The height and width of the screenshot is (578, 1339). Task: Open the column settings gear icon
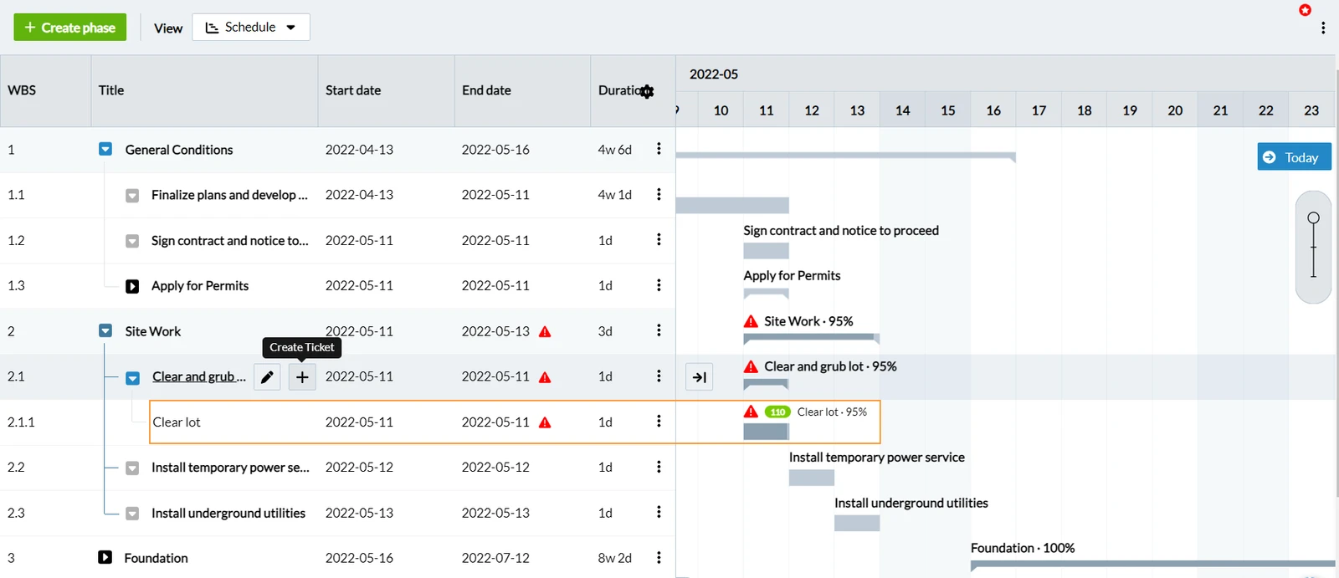click(647, 91)
